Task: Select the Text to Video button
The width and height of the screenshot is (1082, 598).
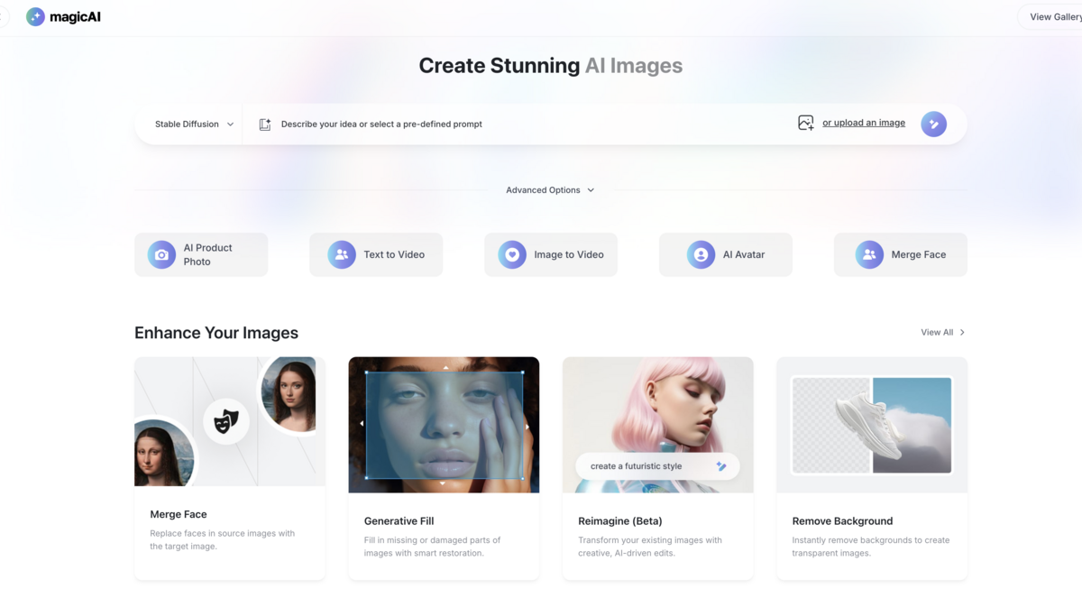Action: point(376,254)
